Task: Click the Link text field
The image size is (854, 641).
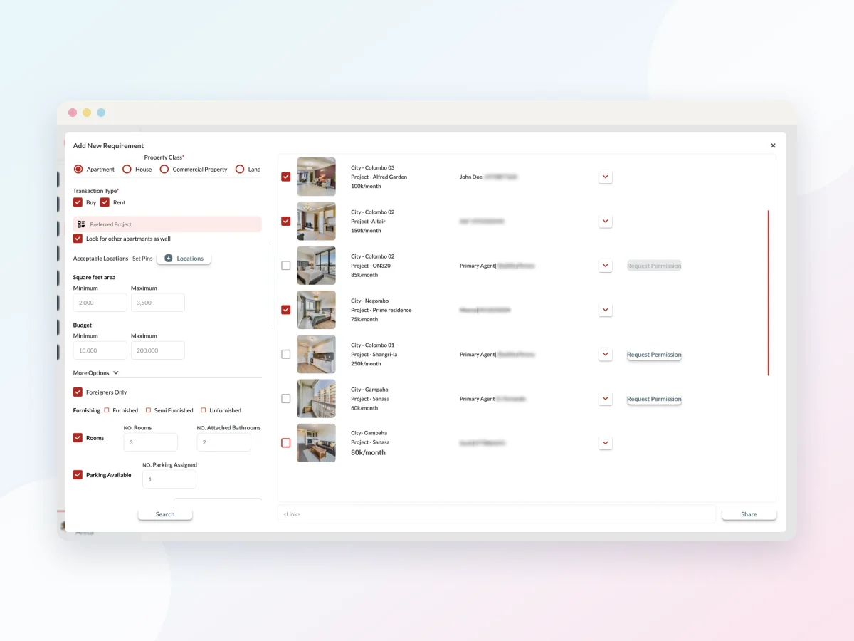Action: pyautogui.click(x=497, y=514)
